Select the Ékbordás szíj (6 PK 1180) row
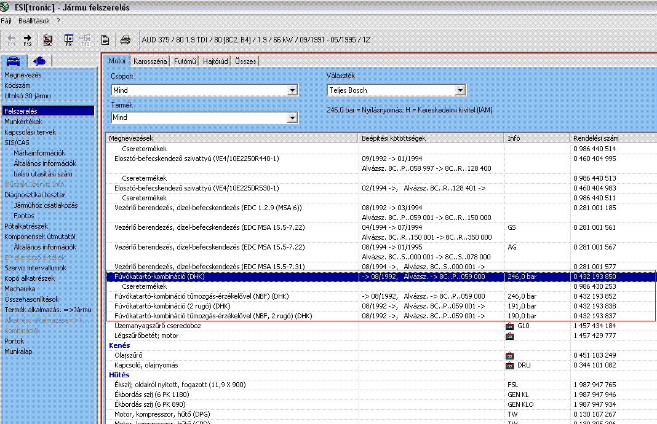The image size is (657, 424). 381,395
